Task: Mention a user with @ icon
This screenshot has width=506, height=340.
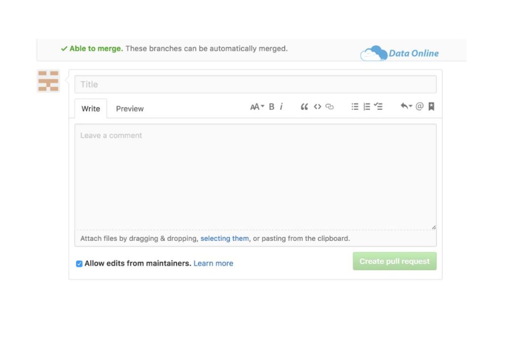Action: click(x=420, y=107)
